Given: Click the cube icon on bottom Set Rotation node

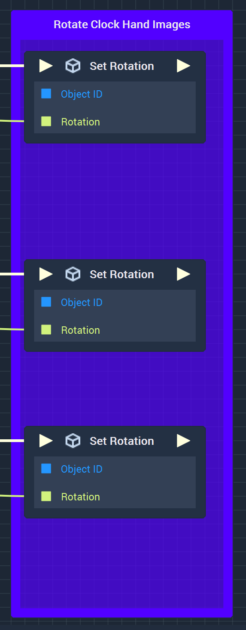Looking at the screenshot, I should (73, 441).
